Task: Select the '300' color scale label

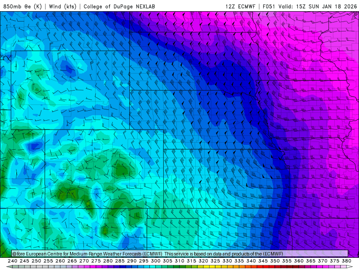Action: 156,261
